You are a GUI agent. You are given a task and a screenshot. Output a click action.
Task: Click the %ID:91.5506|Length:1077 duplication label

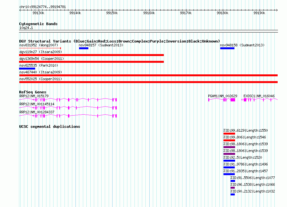[252, 178]
